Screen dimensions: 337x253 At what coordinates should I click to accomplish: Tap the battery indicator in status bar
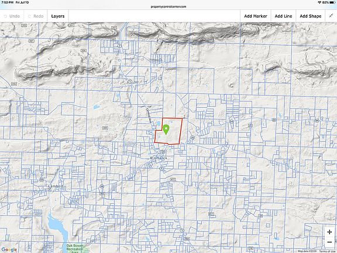[x=332, y=2]
